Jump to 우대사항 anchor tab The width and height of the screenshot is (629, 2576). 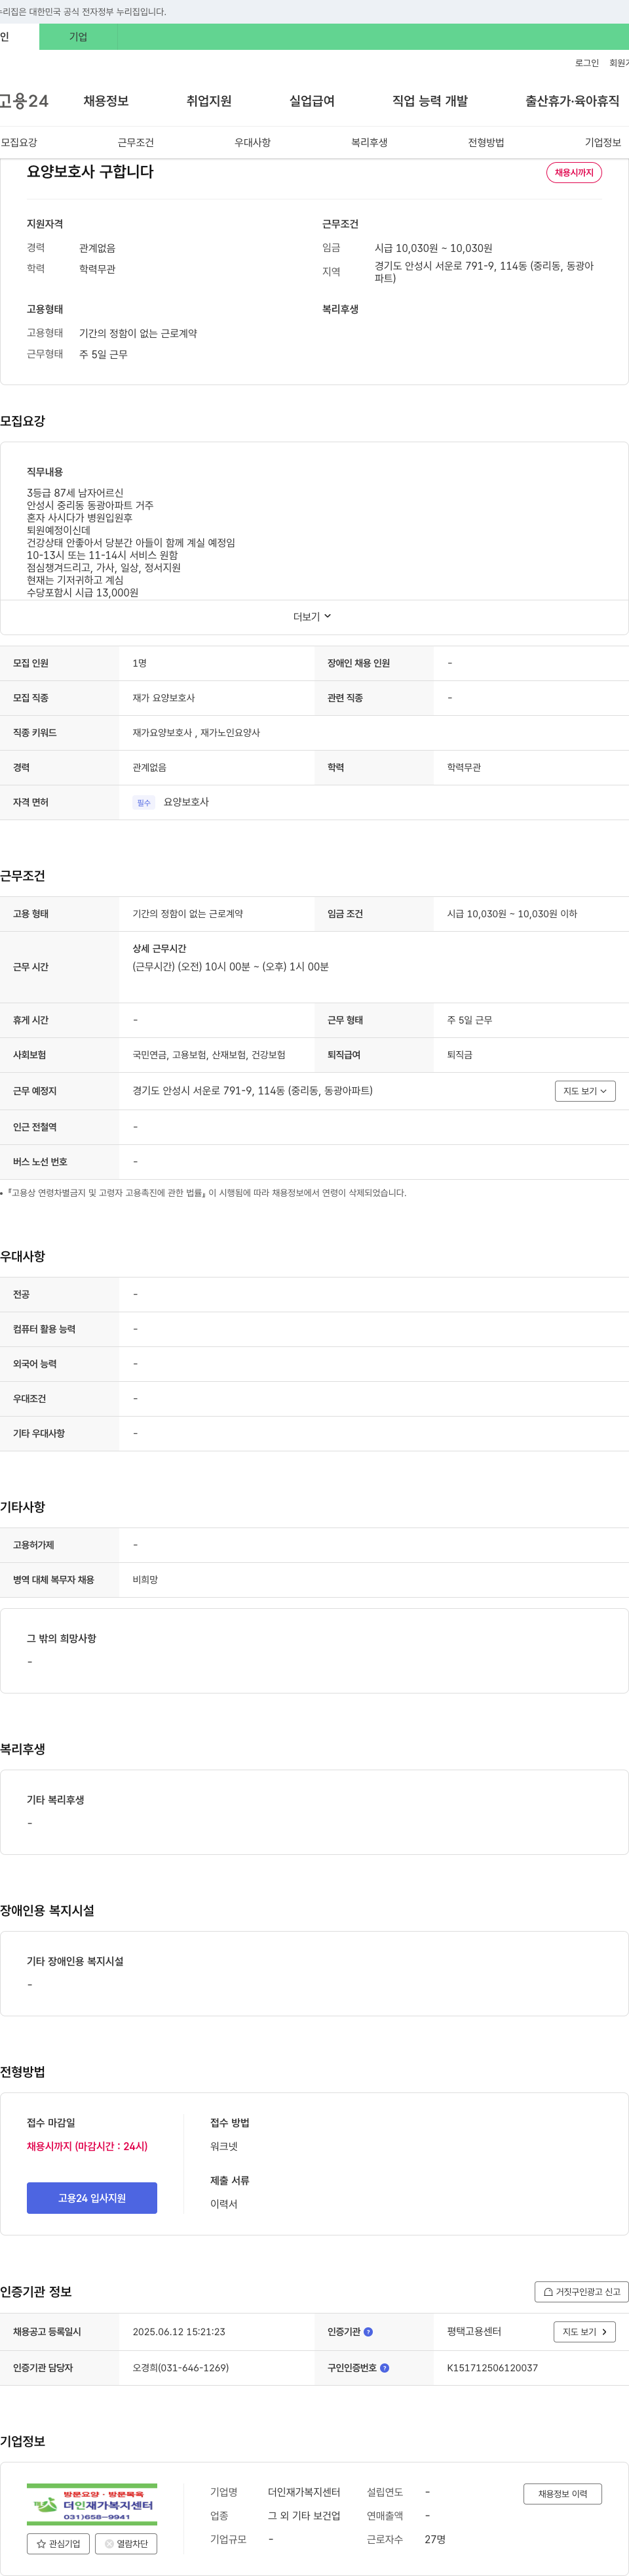[x=253, y=142]
